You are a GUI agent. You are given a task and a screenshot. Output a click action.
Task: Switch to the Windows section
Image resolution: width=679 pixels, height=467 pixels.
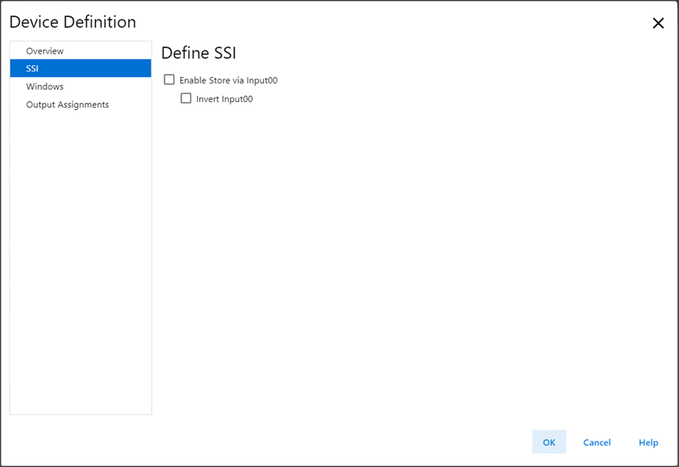click(45, 87)
